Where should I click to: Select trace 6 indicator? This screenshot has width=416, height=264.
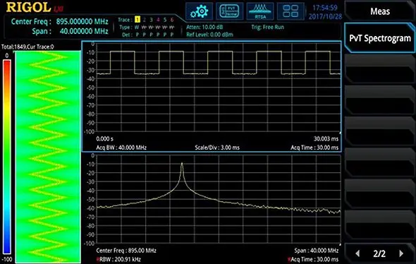(172, 20)
